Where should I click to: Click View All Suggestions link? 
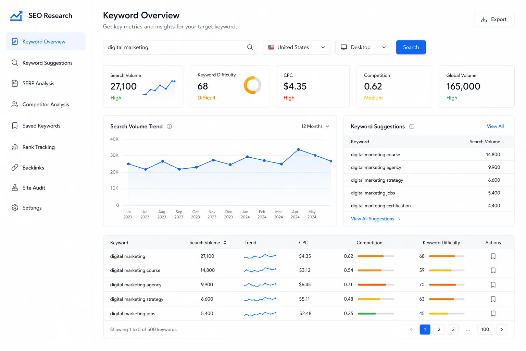(x=376, y=219)
